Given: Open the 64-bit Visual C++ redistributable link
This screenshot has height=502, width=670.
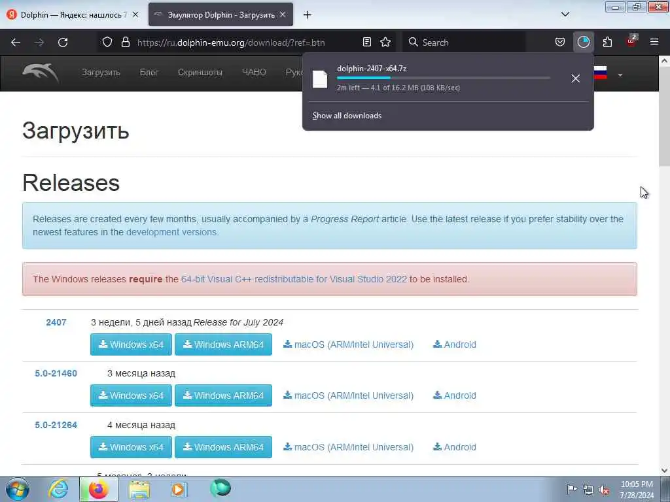Looking at the screenshot, I should click(294, 279).
